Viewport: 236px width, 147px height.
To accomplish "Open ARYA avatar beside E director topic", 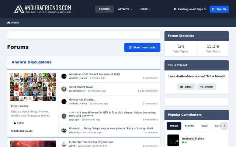I will click(x=64, y=144).
